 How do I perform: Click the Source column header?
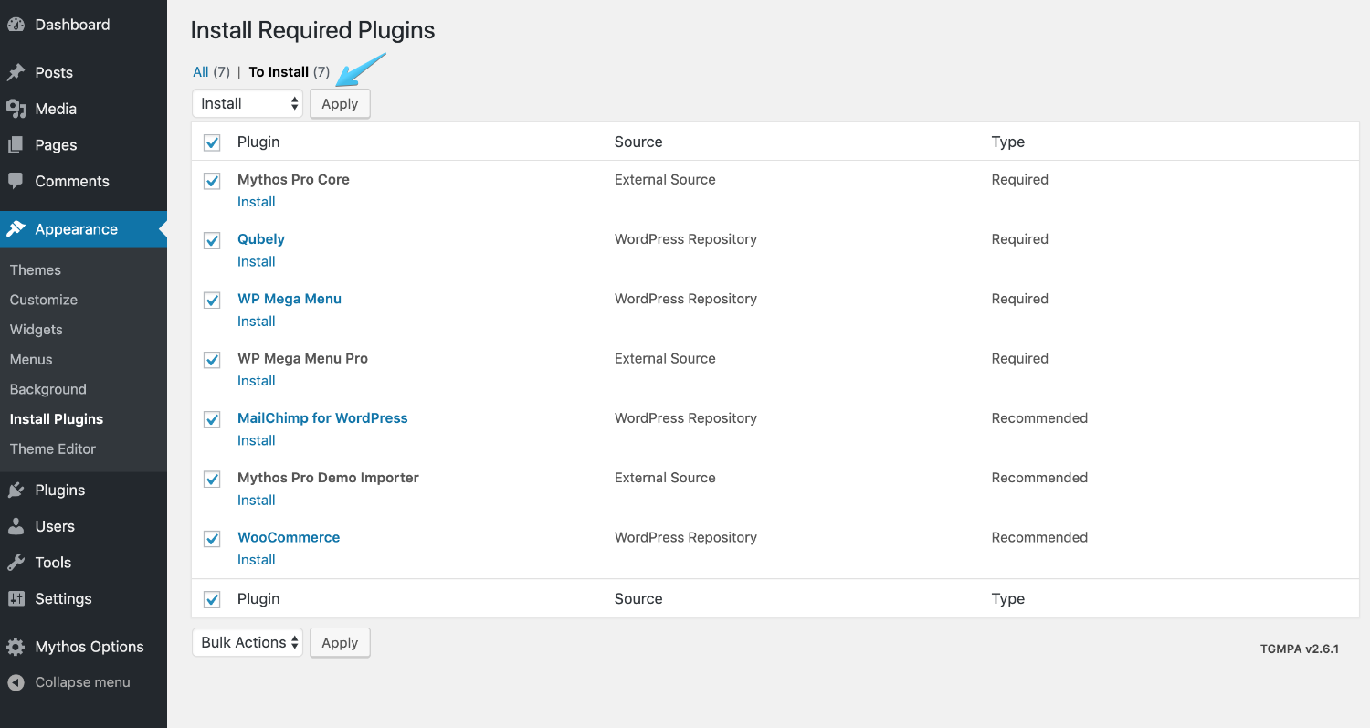tap(638, 142)
